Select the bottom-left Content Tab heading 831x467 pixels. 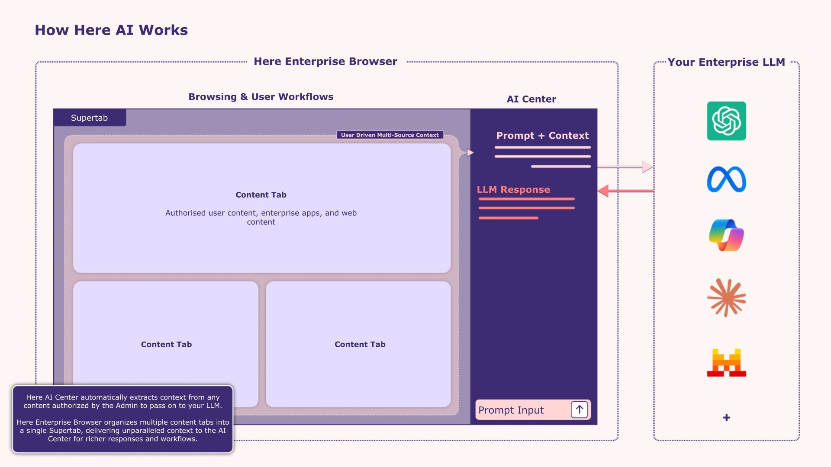coord(166,344)
